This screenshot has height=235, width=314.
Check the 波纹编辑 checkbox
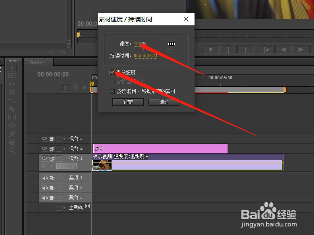click(112, 92)
